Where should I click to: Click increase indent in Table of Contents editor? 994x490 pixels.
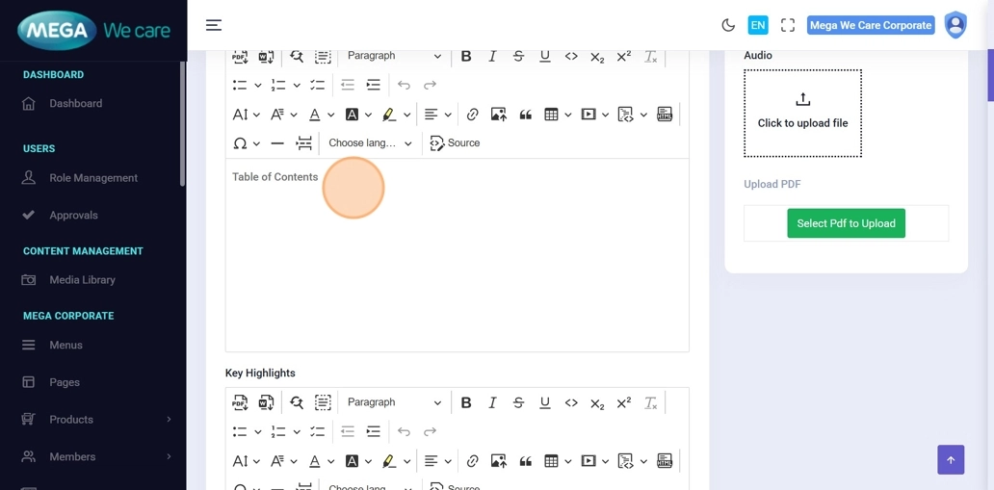[374, 85]
